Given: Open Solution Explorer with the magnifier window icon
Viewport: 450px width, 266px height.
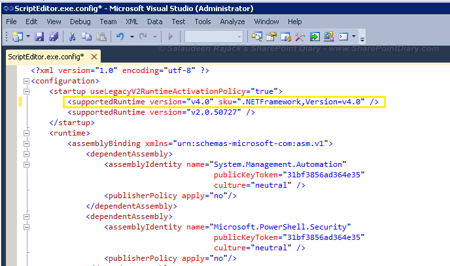Looking at the screenshot, I should [x=257, y=37].
